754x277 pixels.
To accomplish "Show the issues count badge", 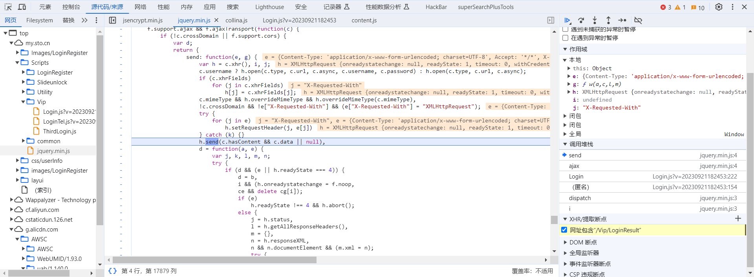I will 698,7.
